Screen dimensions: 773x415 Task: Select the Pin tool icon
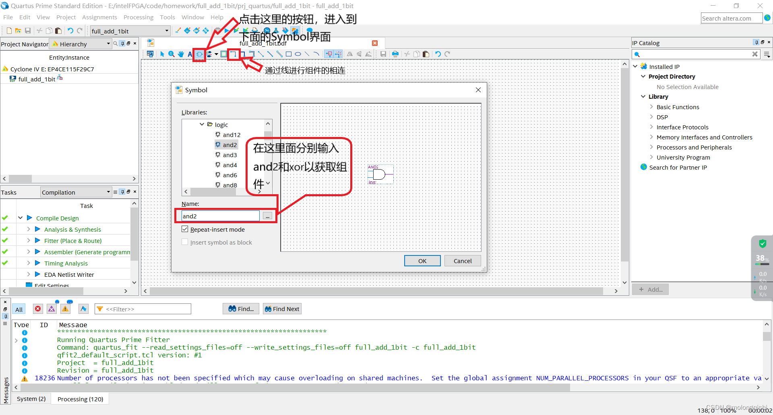click(209, 54)
